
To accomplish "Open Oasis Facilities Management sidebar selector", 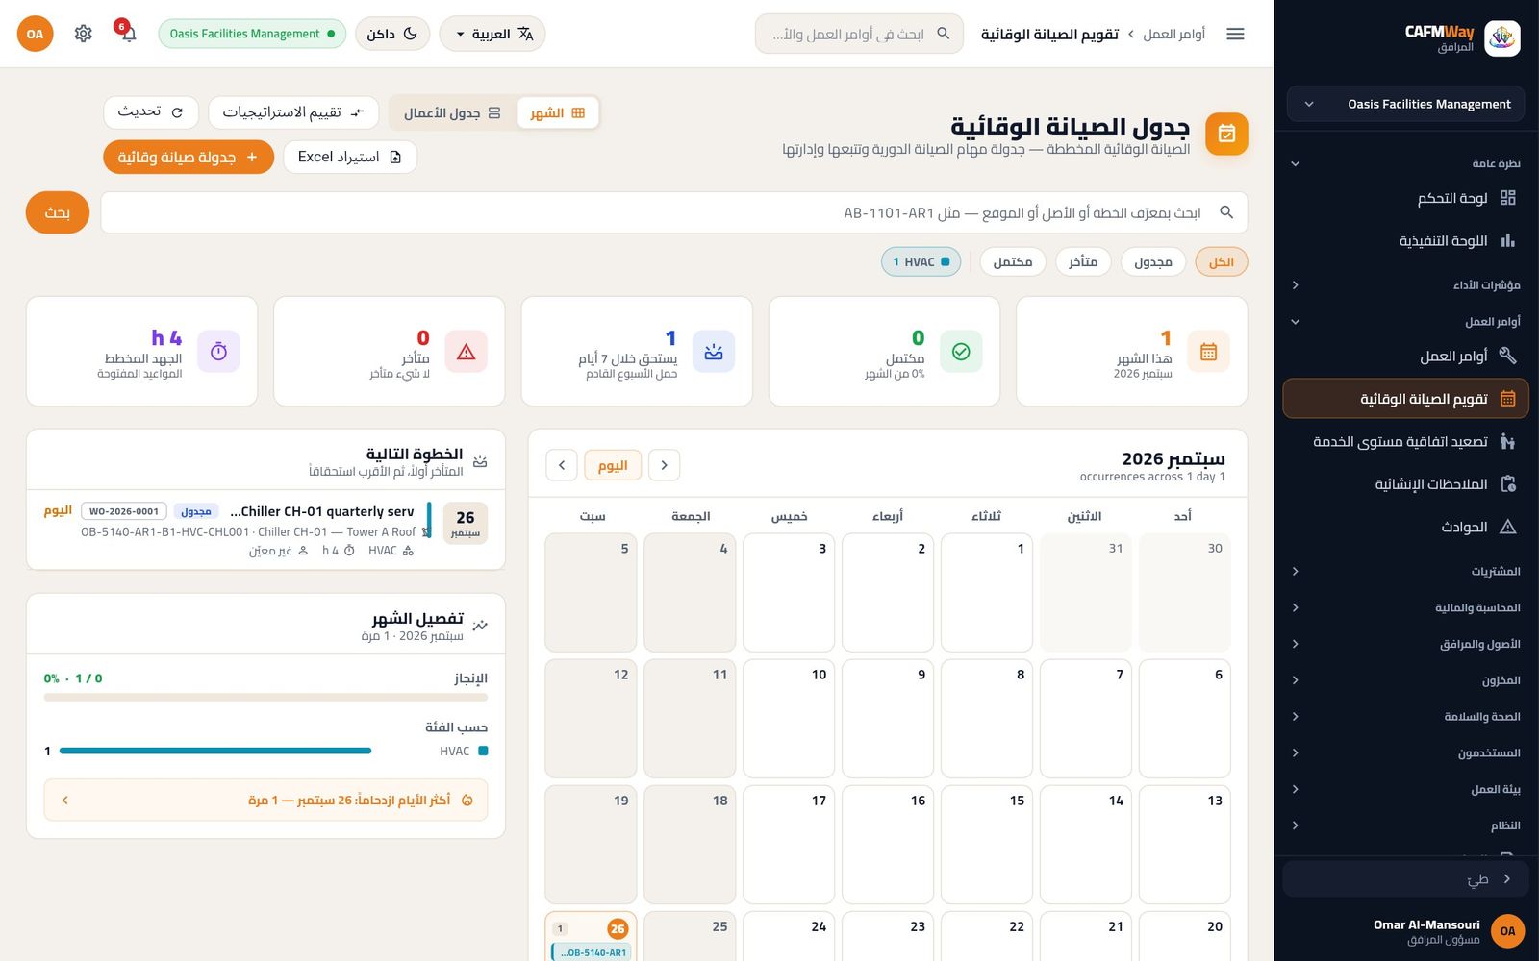I will pyautogui.click(x=1405, y=104).
